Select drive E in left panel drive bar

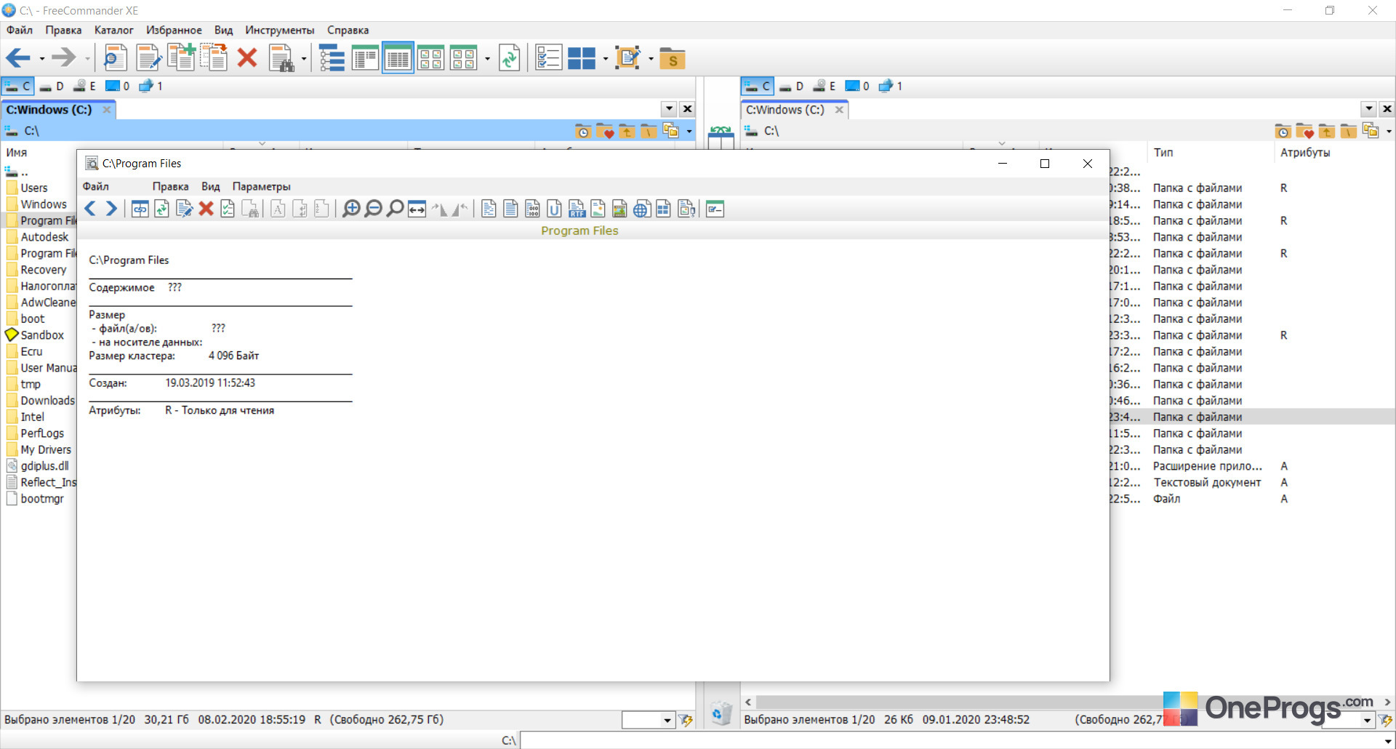[85, 87]
